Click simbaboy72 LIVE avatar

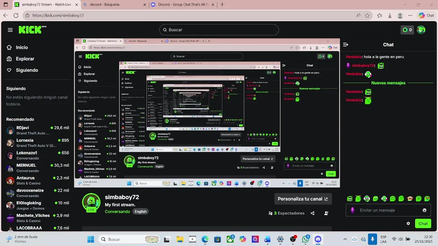point(91,203)
